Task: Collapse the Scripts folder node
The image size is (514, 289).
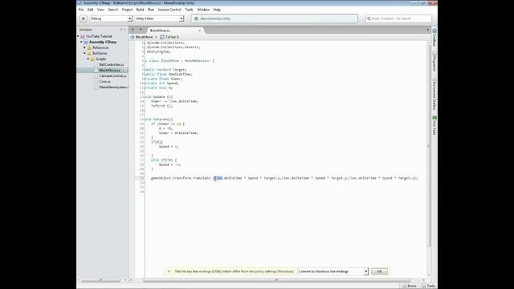Action: [88, 59]
